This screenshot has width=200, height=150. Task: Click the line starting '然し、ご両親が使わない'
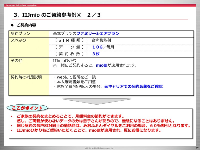pos(96,121)
